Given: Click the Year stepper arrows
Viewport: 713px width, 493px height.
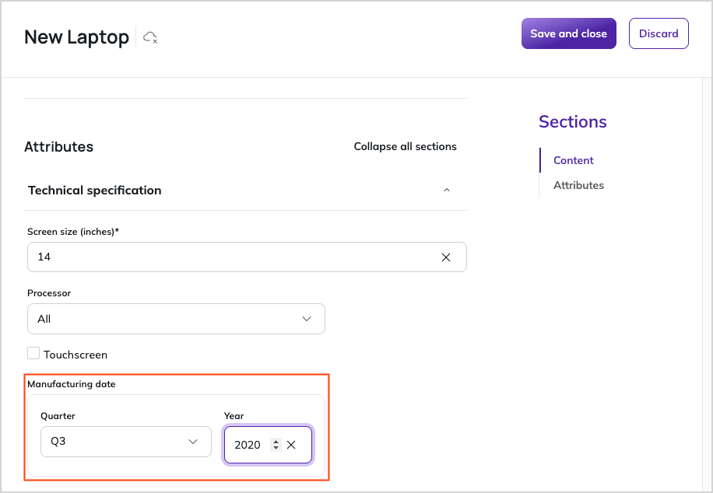Looking at the screenshot, I should pos(276,445).
